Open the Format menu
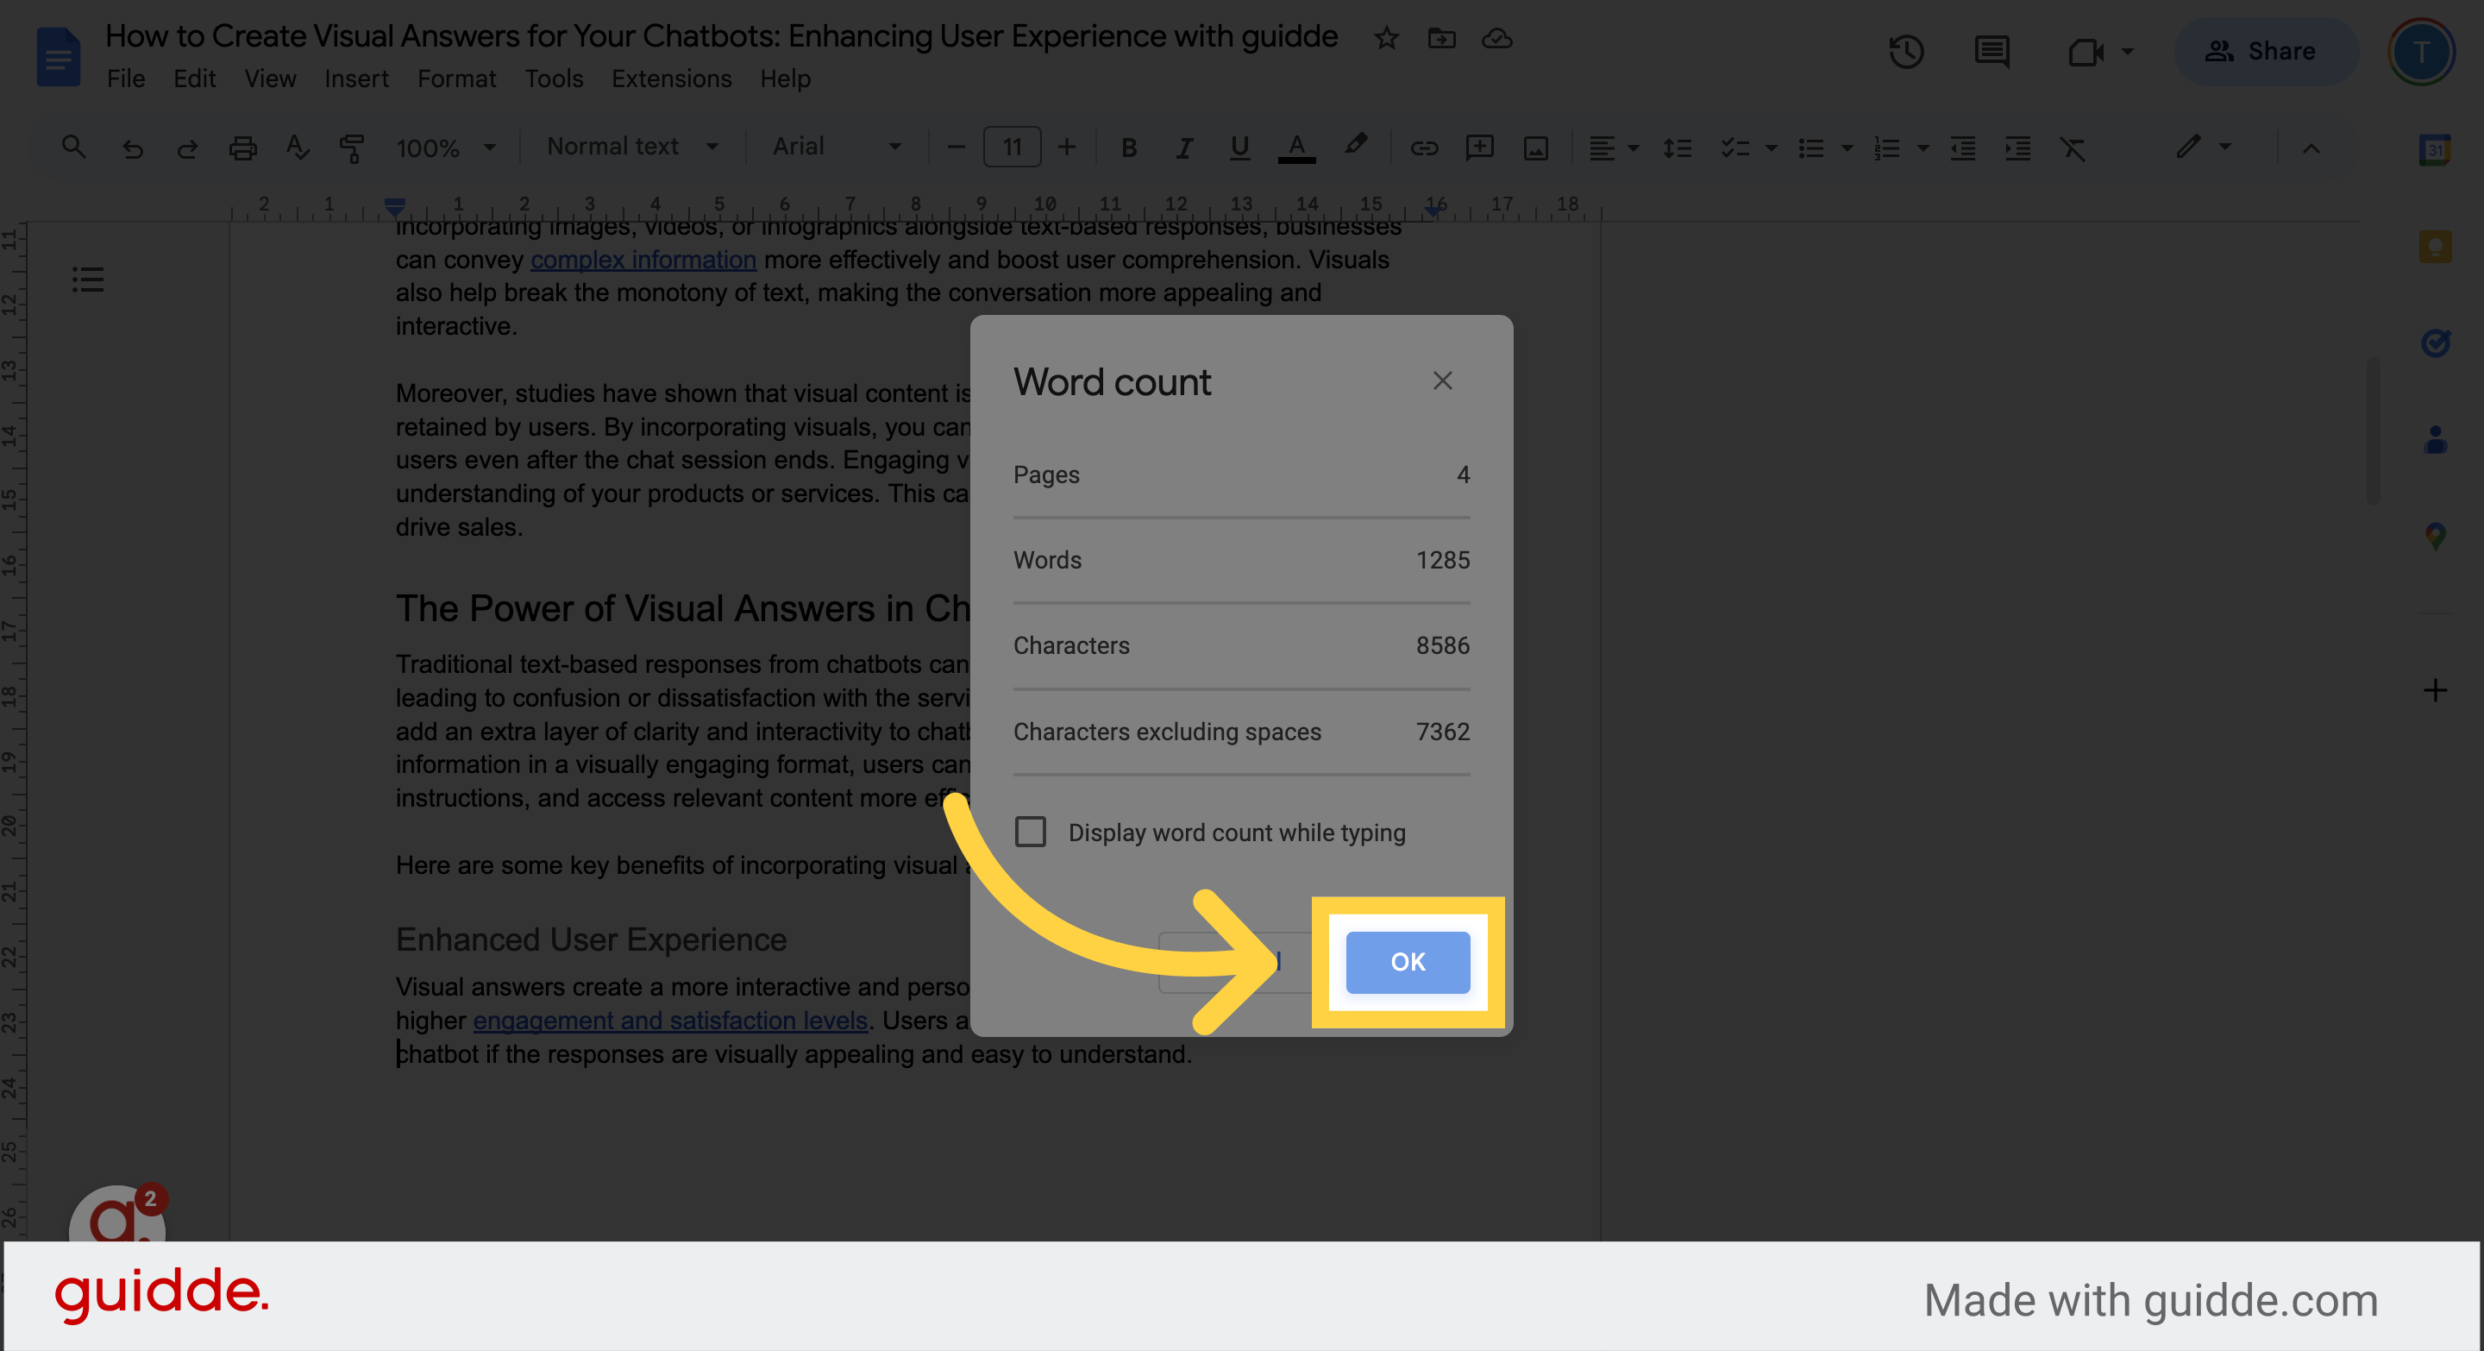Viewport: 2484px width, 1351px height. [457, 79]
